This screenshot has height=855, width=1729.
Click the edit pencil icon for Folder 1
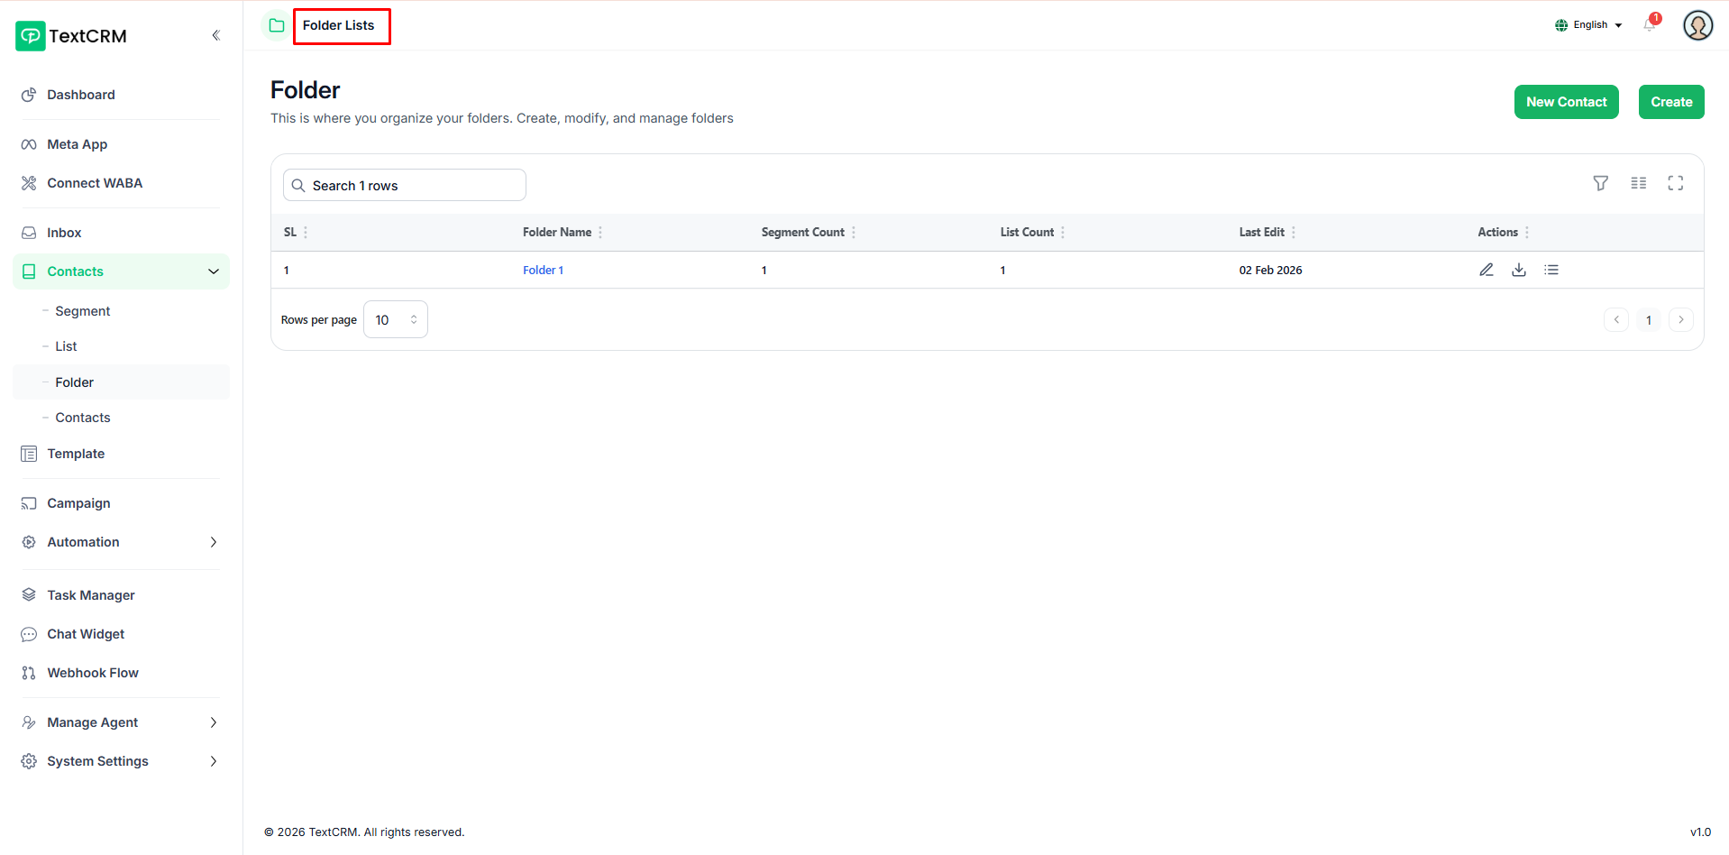click(x=1486, y=270)
